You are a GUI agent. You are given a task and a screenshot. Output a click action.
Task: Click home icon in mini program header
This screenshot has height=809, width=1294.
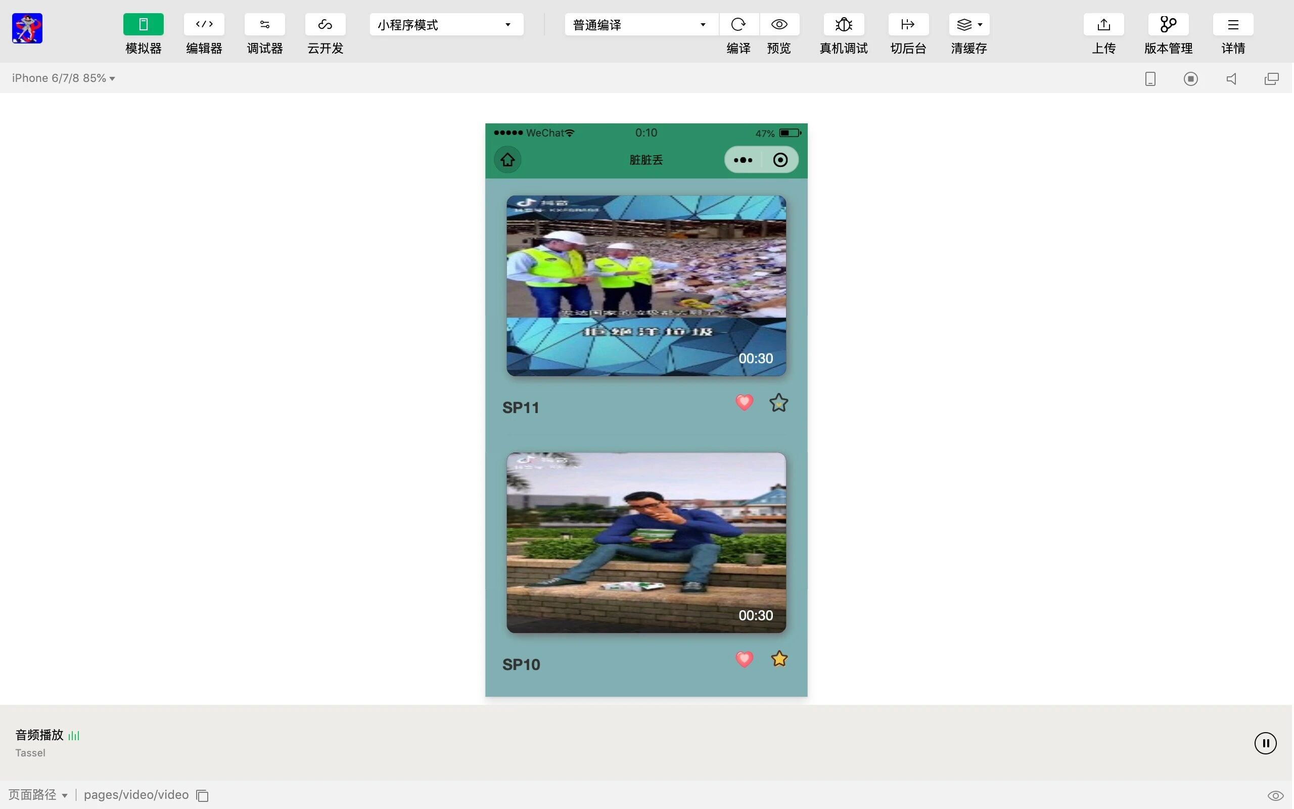[507, 159]
